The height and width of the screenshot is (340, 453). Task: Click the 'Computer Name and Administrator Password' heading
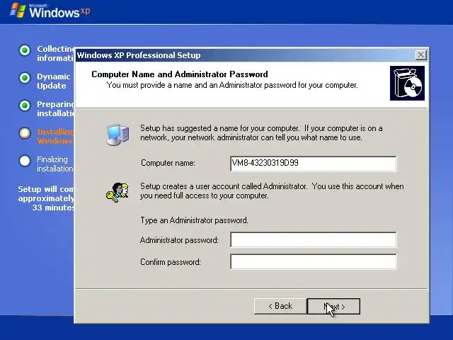click(180, 74)
